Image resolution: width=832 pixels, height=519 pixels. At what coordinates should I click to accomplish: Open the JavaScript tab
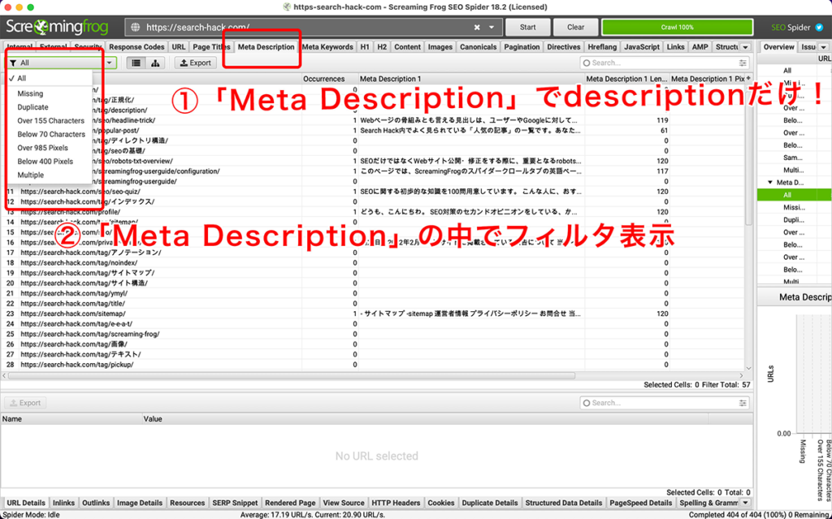(x=642, y=46)
